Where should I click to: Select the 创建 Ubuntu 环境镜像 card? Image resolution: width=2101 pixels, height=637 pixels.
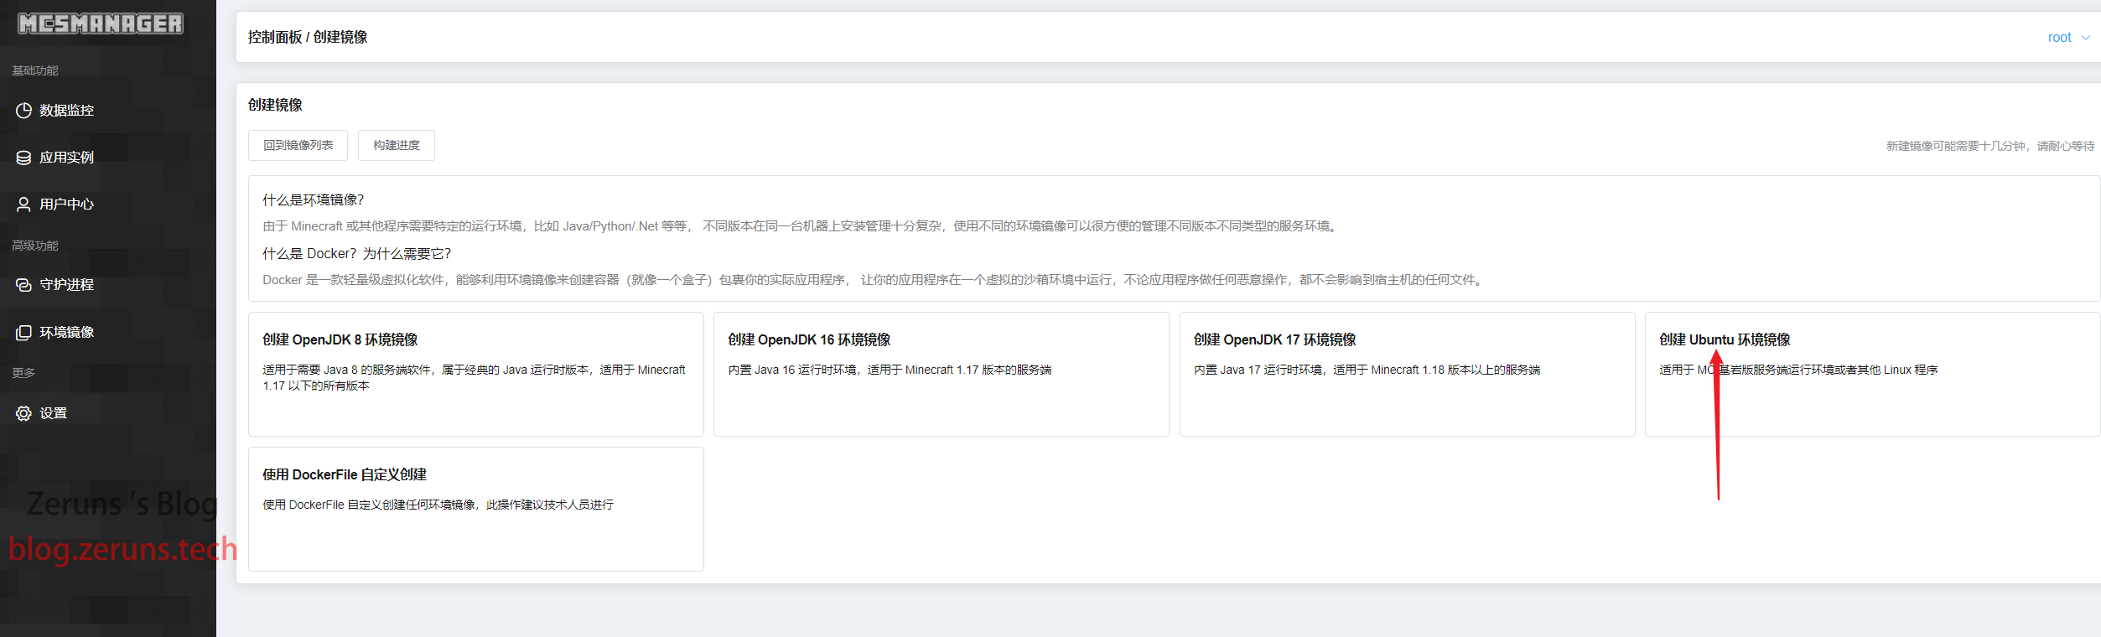[1873, 374]
